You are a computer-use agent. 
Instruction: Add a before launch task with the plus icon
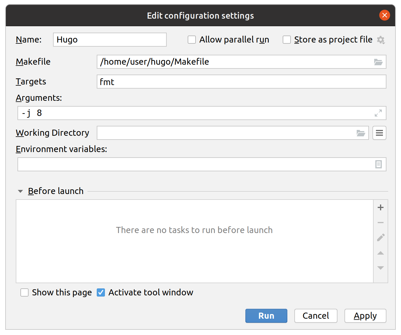tap(380, 207)
